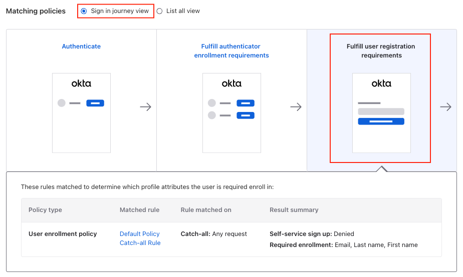
Task: Click the okta logo in the Authenticate card
Action: point(81,83)
